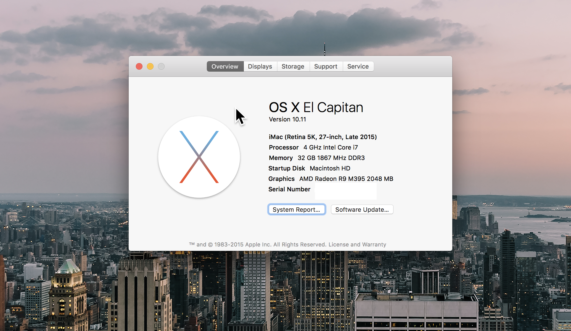Image resolution: width=571 pixels, height=331 pixels.
Task: Open the Displays tab
Action: tap(260, 66)
